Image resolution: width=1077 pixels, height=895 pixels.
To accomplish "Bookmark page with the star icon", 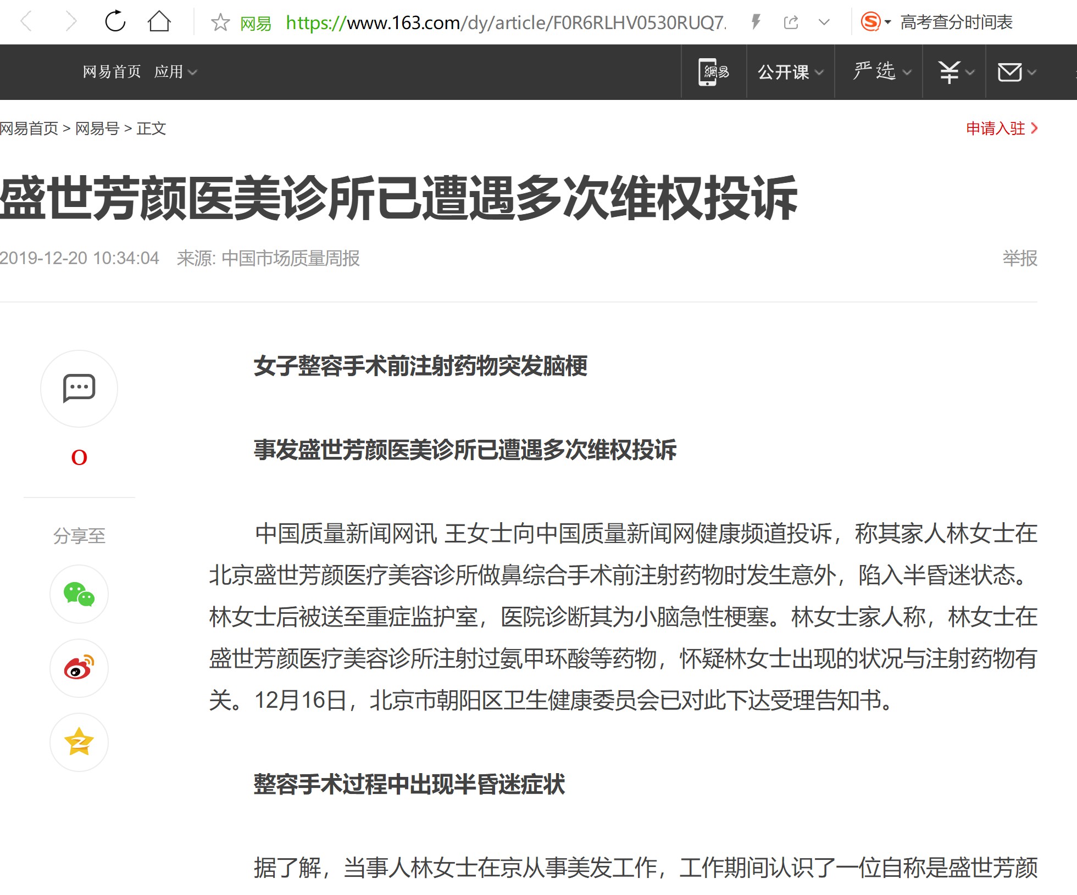I will point(220,23).
